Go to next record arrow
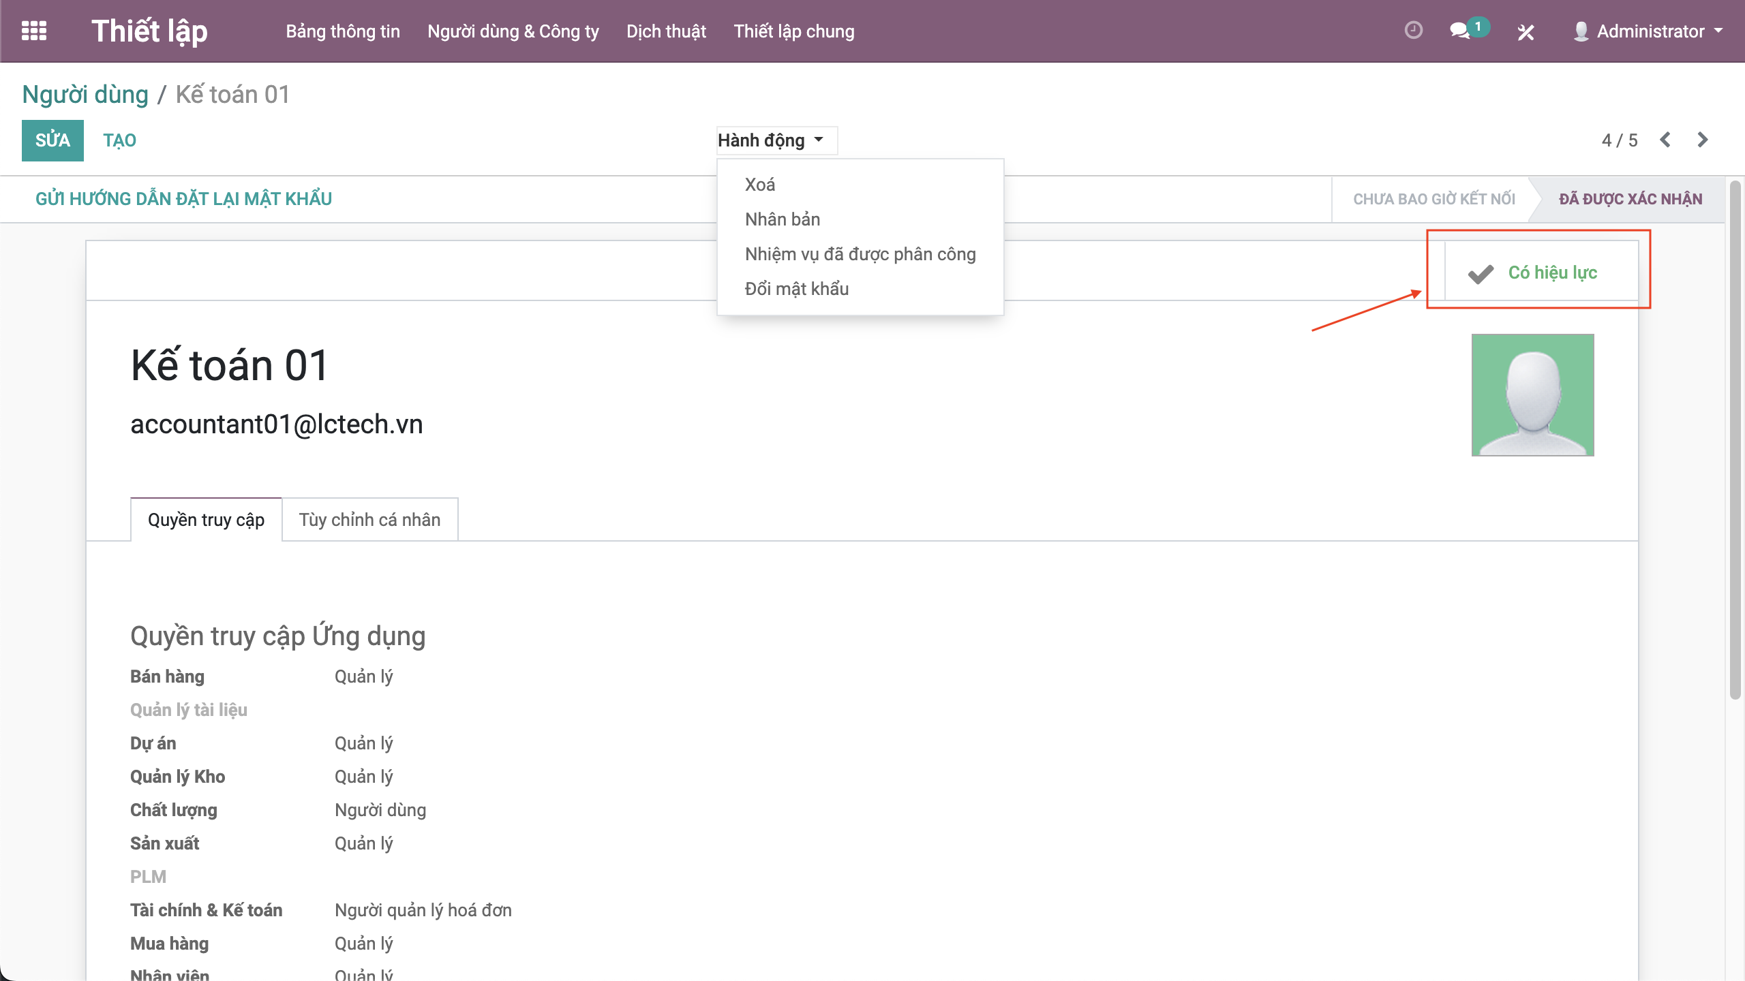This screenshot has width=1745, height=981. click(x=1702, y=140)
